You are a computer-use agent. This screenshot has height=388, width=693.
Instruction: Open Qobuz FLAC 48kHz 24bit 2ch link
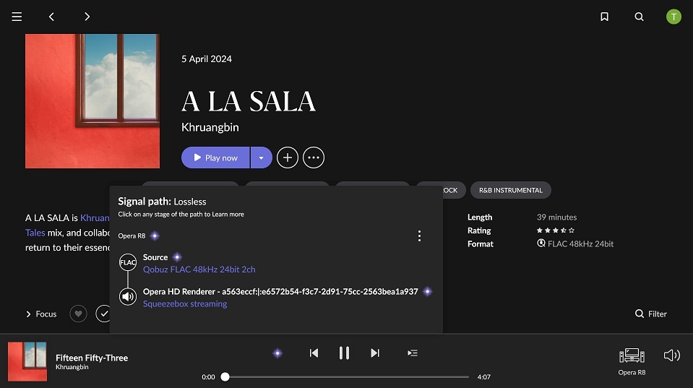199,270
